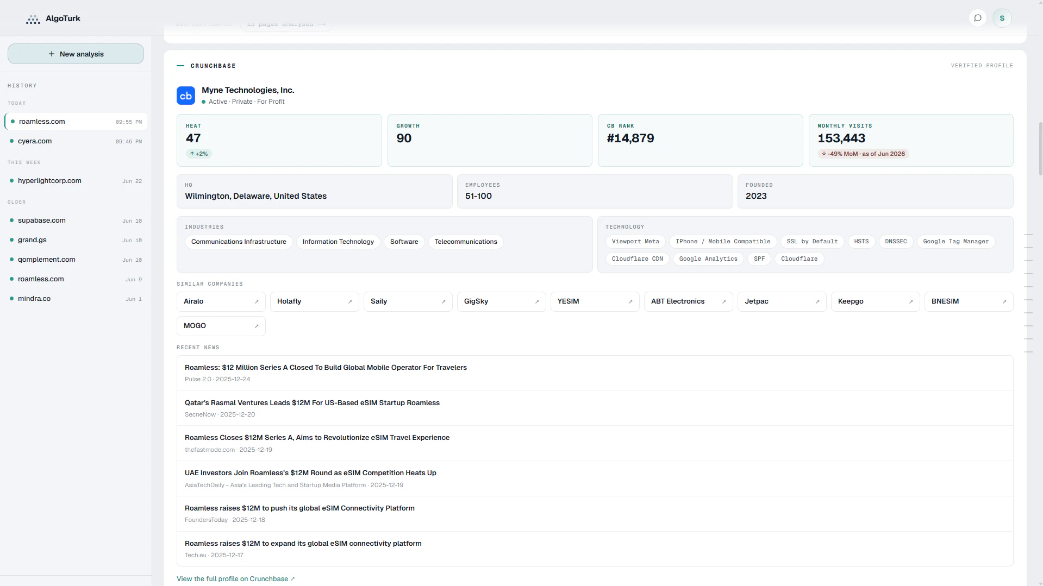Click the Myne Technologies, Inc. company name
1043x586 pixels.
click(248, 90)
